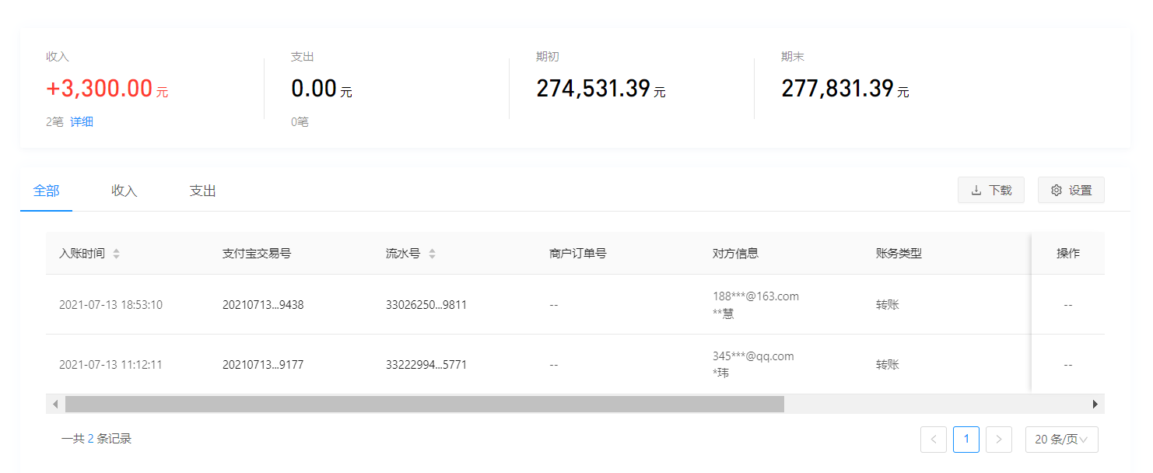Viewport: 1153px width, 473px height.
Task: Click the gear icon beside 设置
Action: [1057, 190]
